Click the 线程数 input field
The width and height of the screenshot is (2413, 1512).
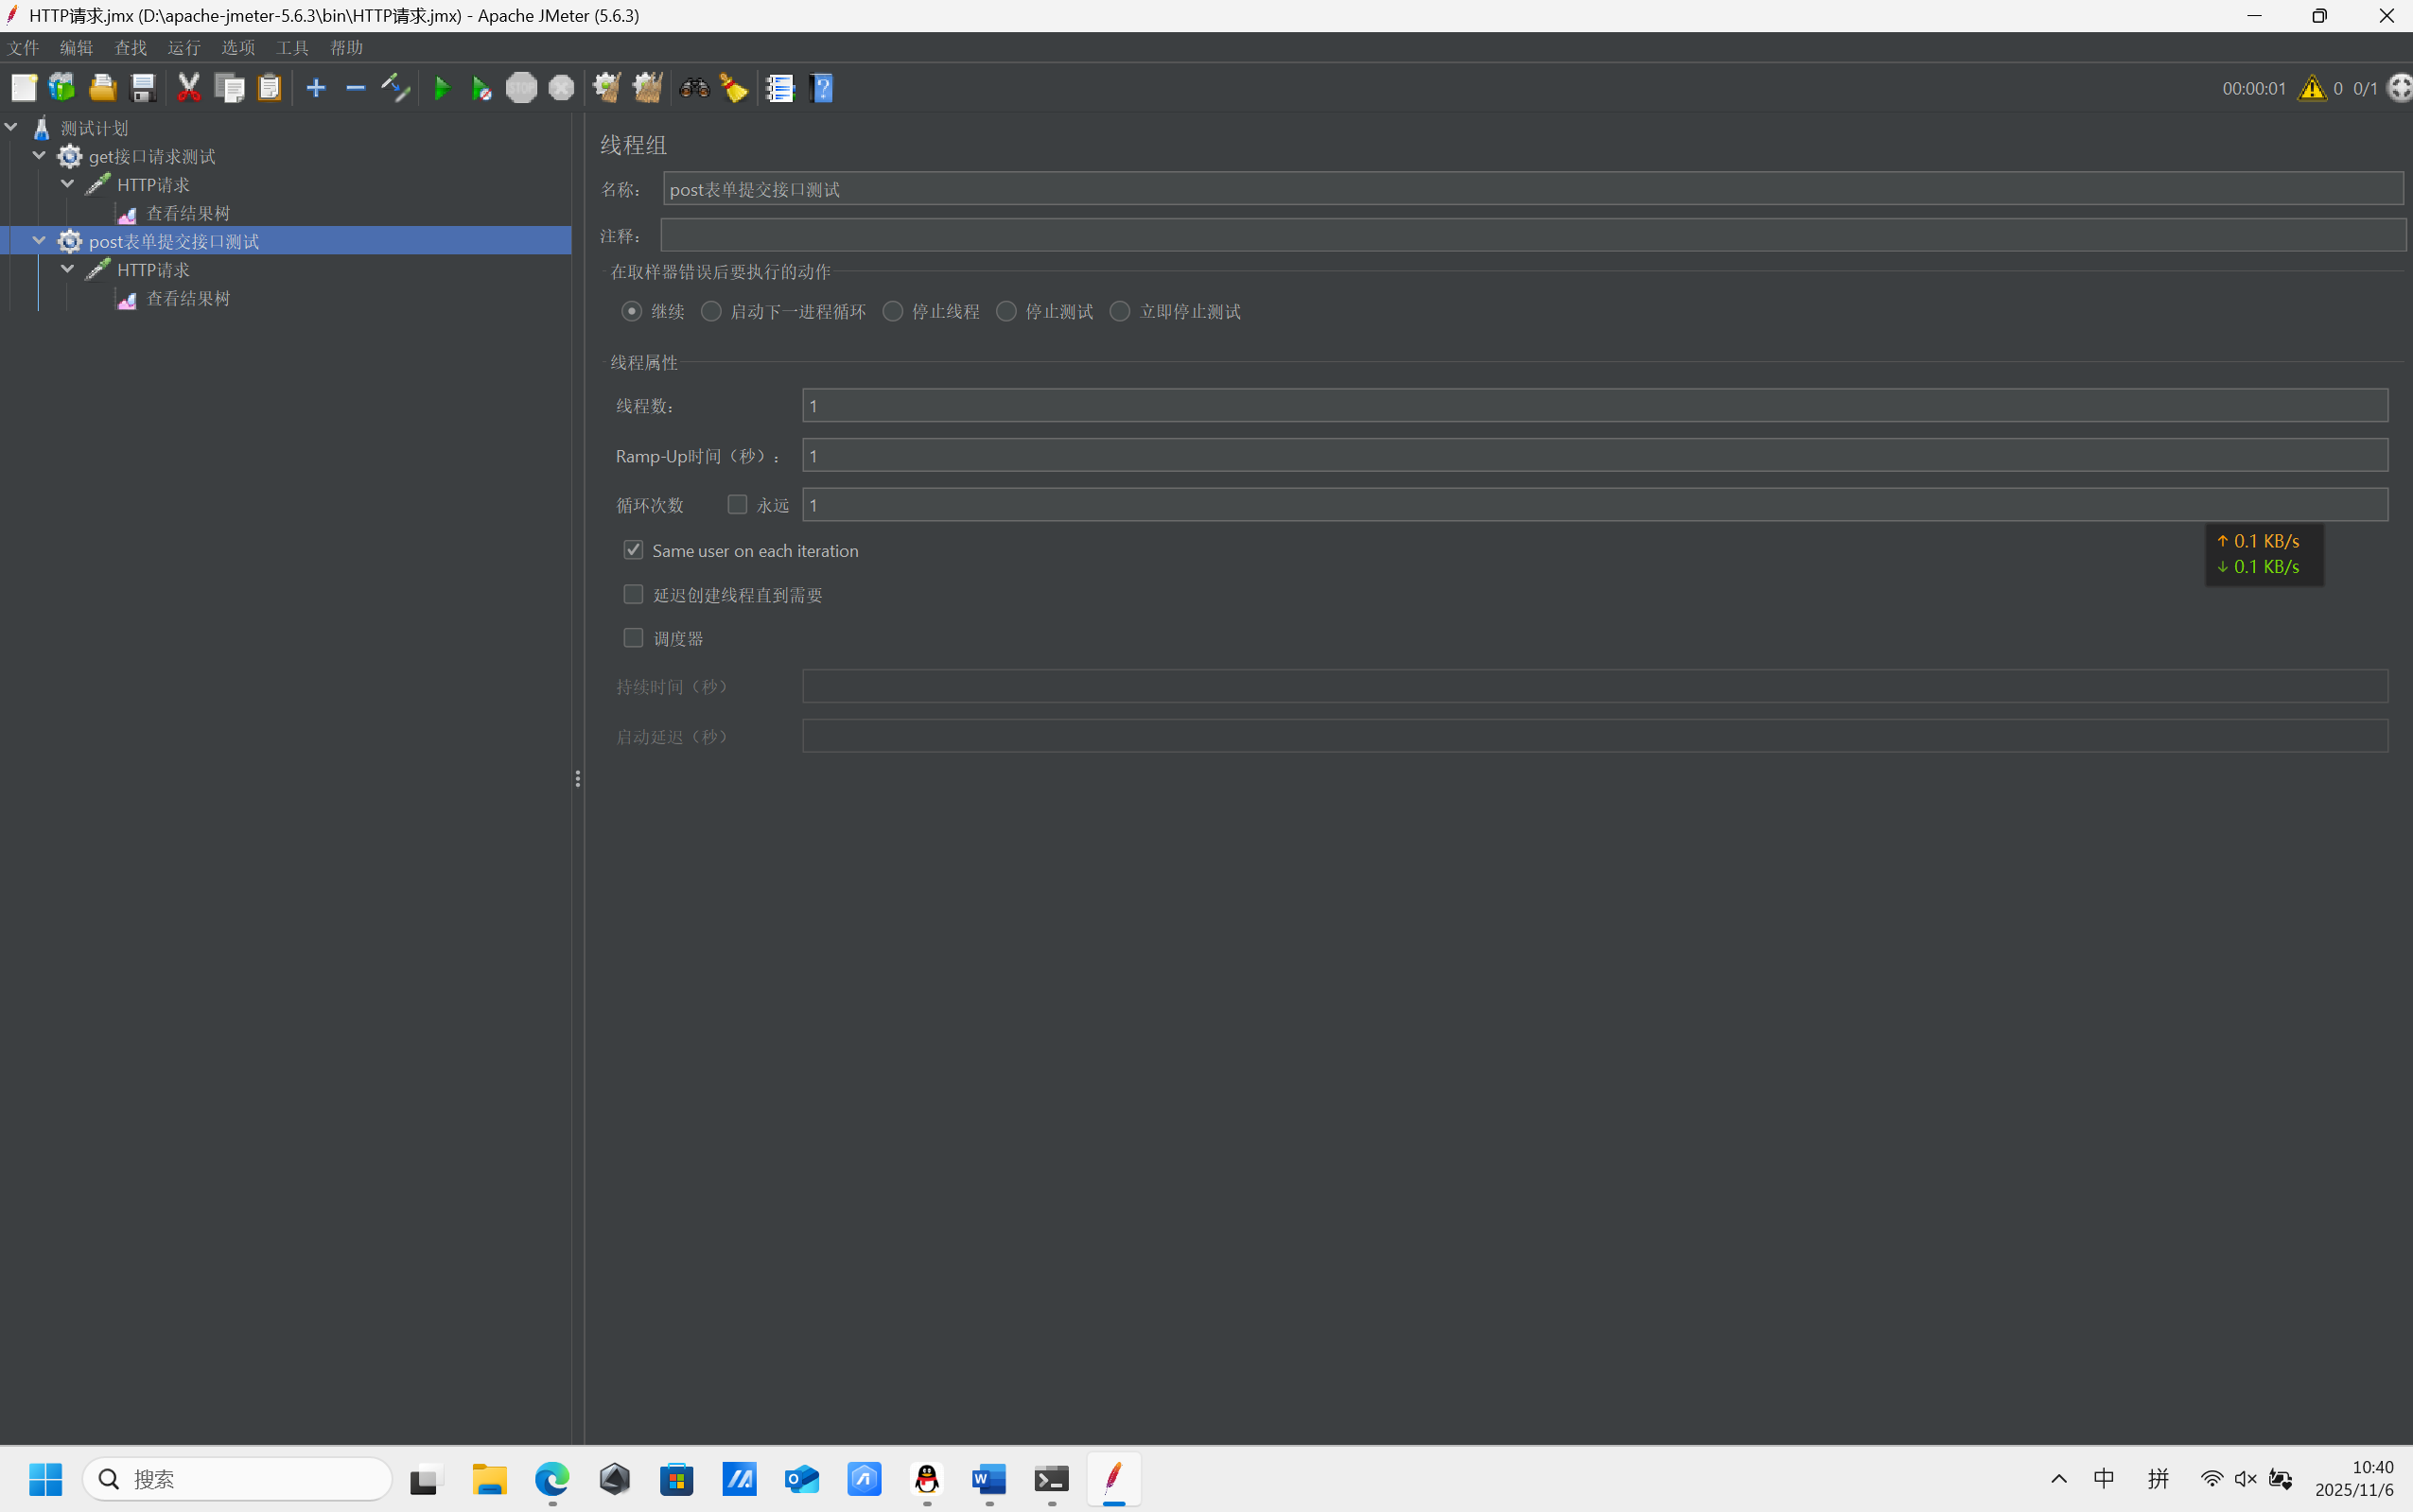(1594, 405)
